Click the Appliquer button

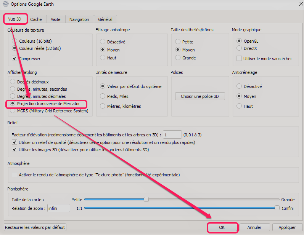pyautogui.click(x=287, y=227)
